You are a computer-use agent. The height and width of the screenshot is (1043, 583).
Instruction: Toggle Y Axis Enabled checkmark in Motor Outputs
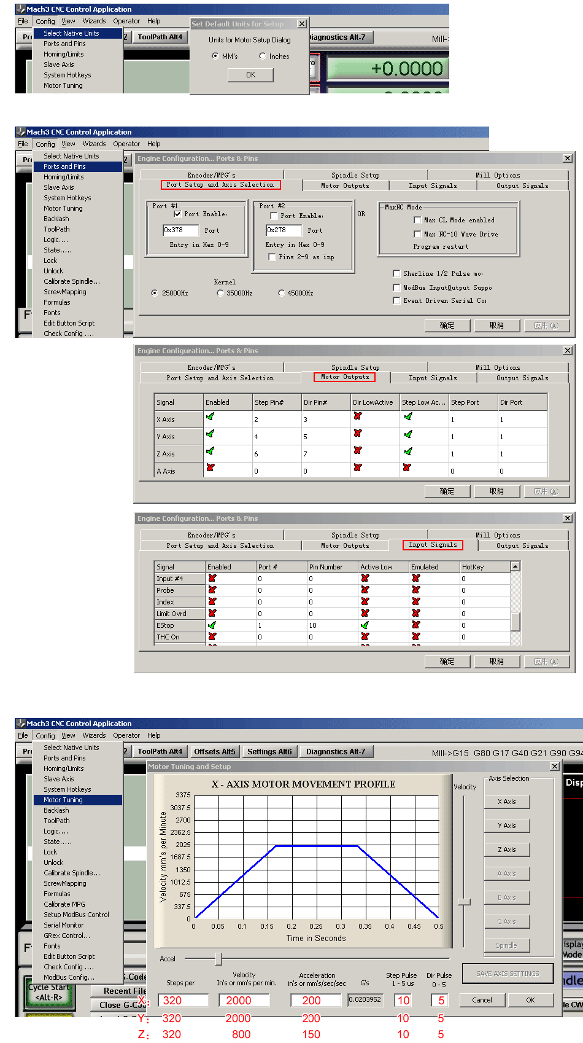[210, 434]
